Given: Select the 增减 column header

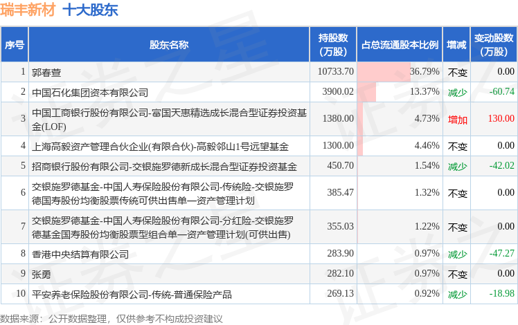Looking at the screenshot, I should [456, 44].
